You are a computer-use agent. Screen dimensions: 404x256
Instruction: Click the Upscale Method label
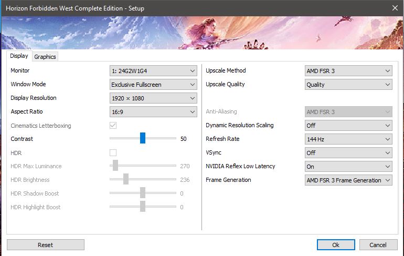click(x=226, y=70)
